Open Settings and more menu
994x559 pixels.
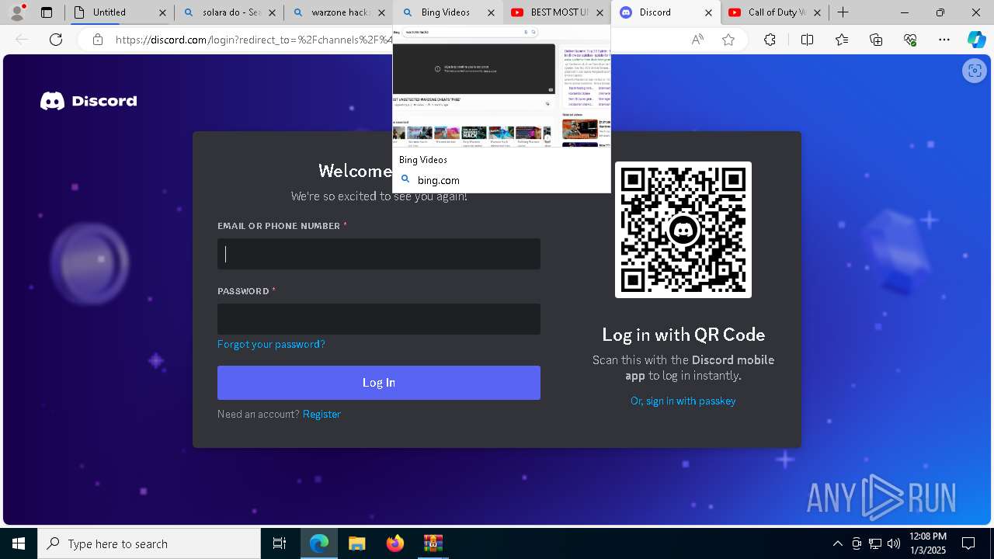pyautogui.click(x=944, y=40)
